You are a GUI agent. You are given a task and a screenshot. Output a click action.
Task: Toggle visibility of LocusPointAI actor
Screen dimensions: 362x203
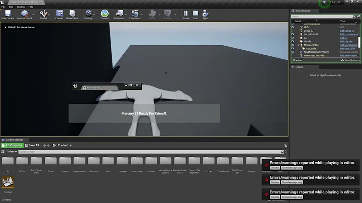pos(293,34)
